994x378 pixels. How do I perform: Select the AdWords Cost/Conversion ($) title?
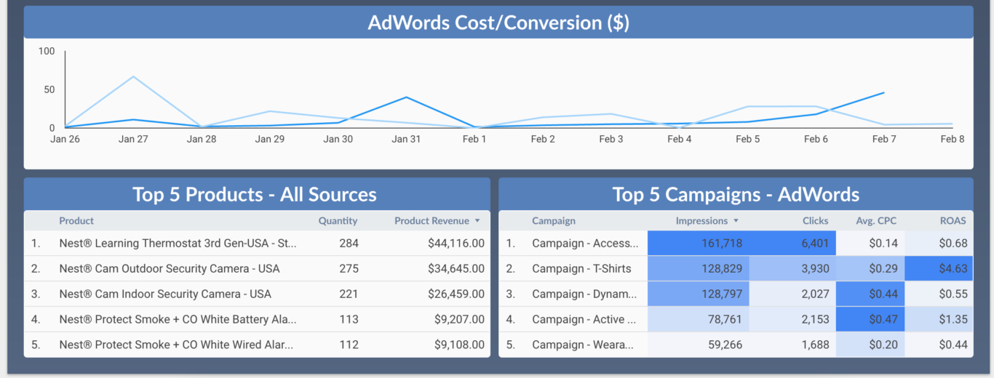pos(498,23)
